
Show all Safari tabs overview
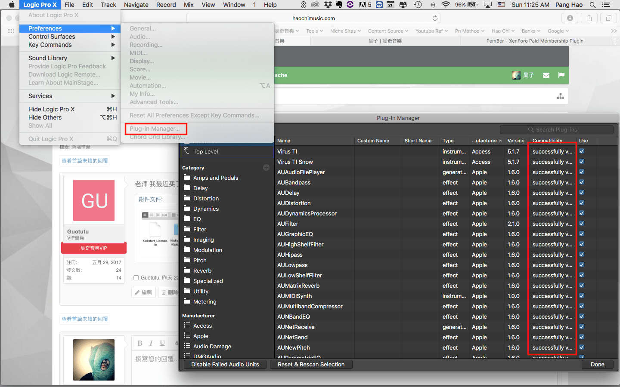click(x=608, y=18)
